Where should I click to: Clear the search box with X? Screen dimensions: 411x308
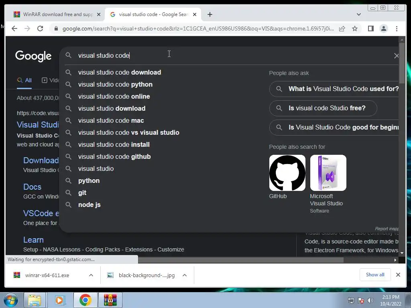[396, 55]
